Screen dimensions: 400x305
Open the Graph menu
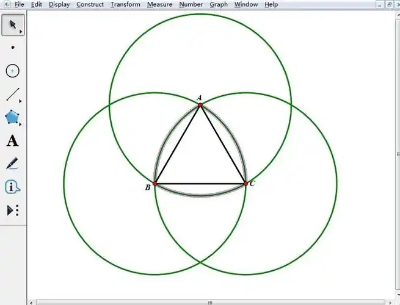[x=219, y=4]
